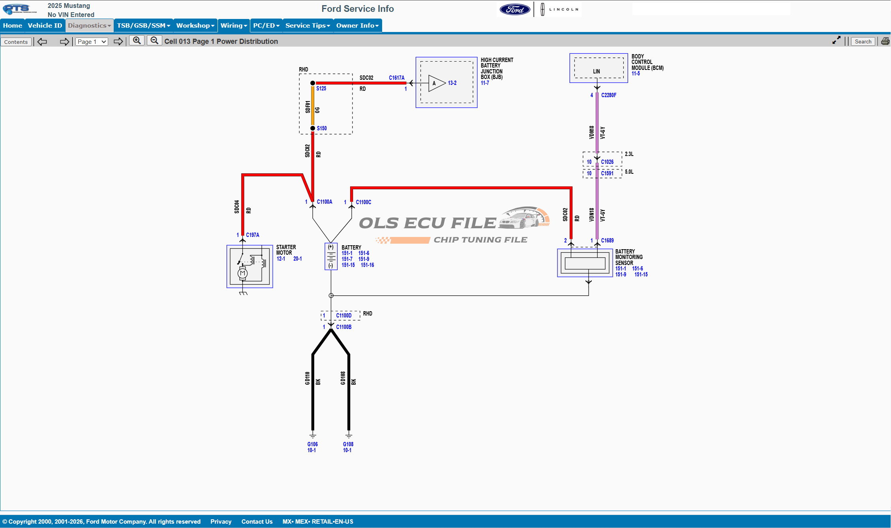
Task: Click the zoom out magnifier icon
Action: click(154, 41)
